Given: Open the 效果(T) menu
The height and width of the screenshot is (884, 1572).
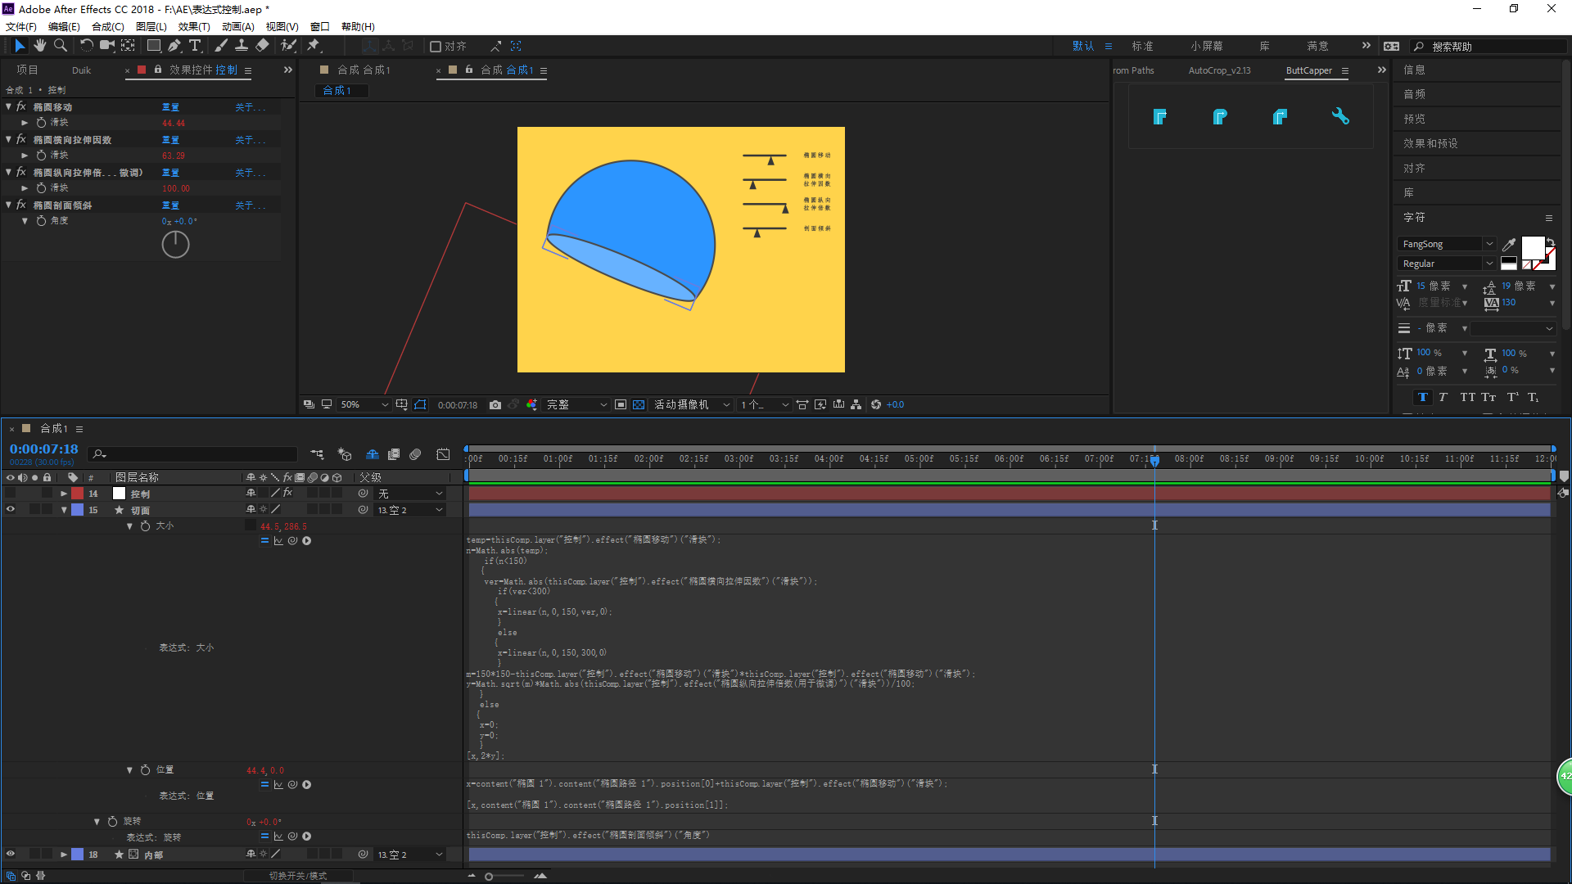Looking at the screenshot, I should pyautogui.click(x=194, y=26).
